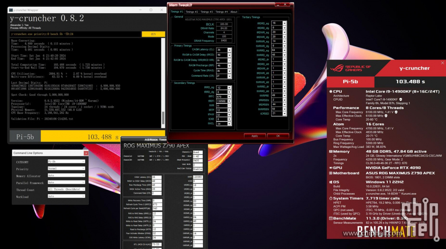Click the Memory section icon in BenchMate panel

click(331, 151)
